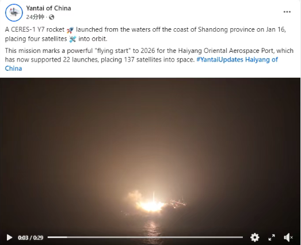
Task: Open post options three-dot menu
Action: [x=287, y=12]
